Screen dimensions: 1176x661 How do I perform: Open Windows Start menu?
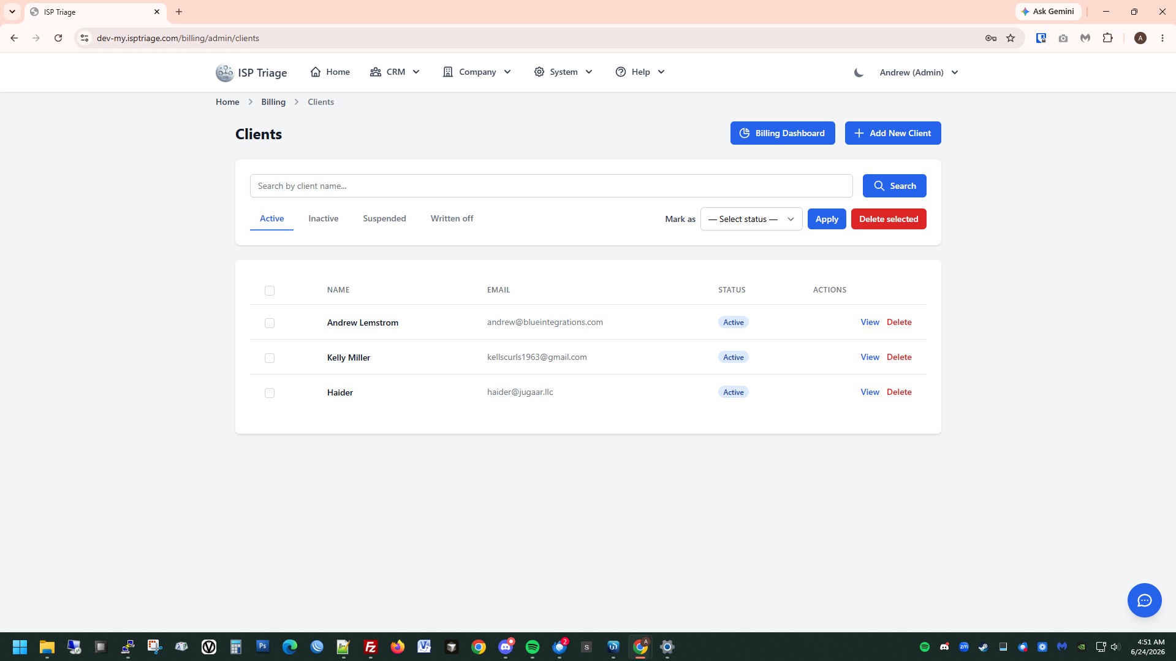point(20,647)
